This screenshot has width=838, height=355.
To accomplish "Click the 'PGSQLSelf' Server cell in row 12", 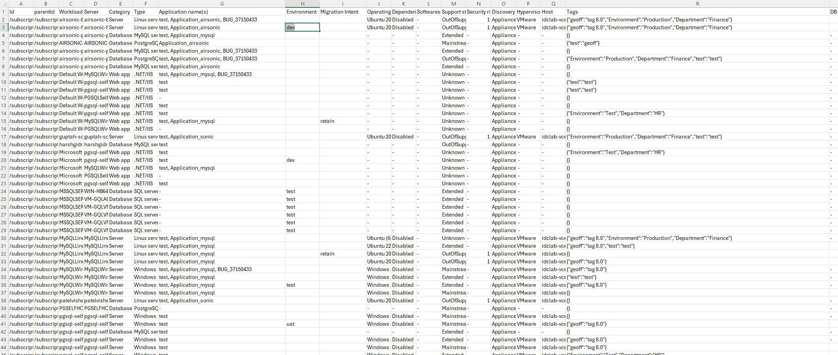I will point(96,98).
